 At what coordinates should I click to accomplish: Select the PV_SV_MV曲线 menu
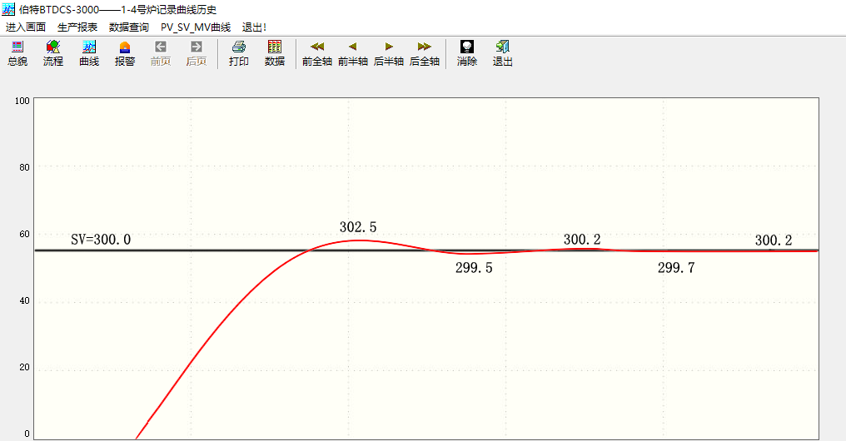point(196,27)
